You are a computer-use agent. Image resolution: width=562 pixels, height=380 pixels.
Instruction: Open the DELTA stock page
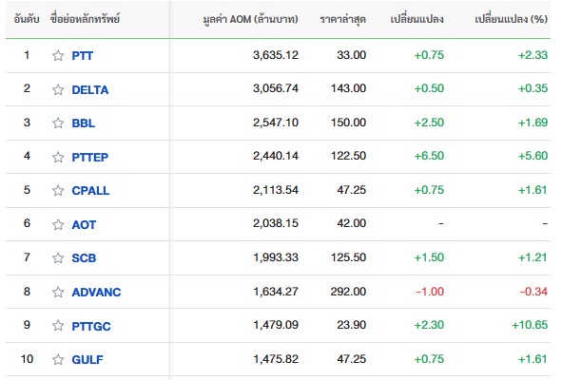coord(90,90)
